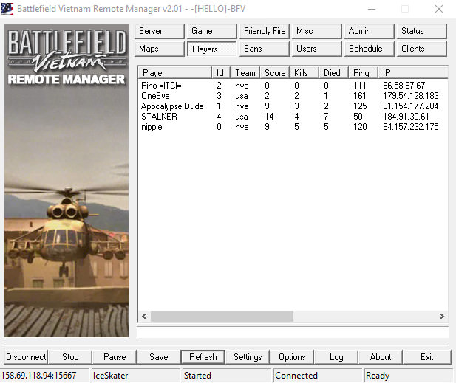Switch to the Bans tab

point(264,49)
